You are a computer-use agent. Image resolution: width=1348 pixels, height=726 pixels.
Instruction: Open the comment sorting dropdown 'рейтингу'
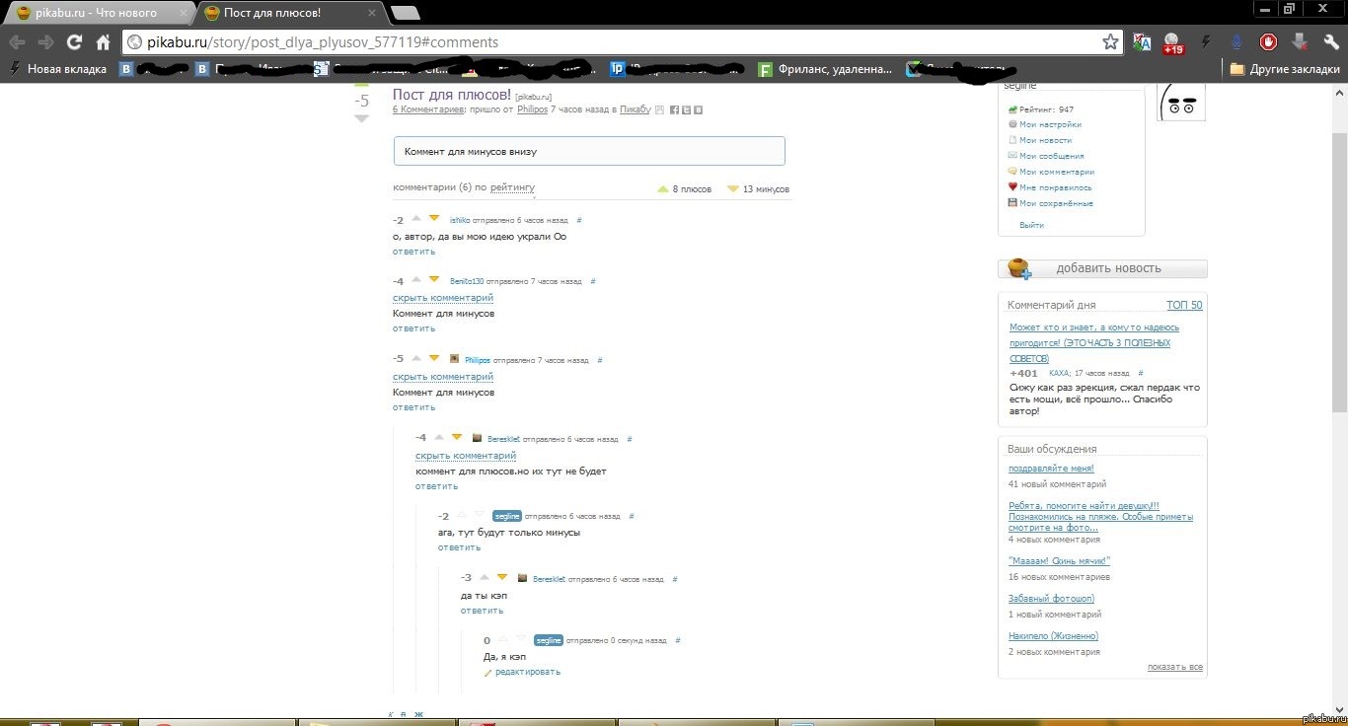coord(512,187)
